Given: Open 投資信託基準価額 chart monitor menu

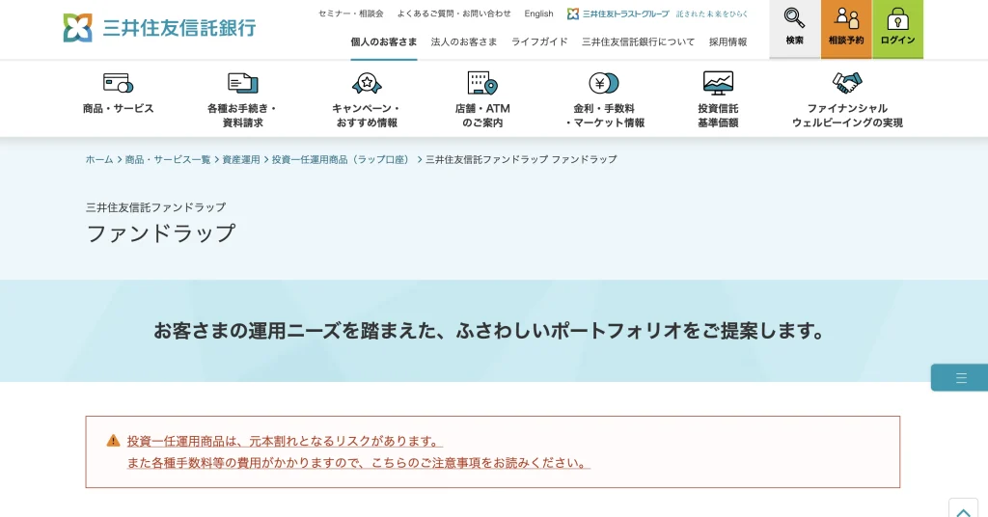Looking at the screenshot, I should point(718,100).
